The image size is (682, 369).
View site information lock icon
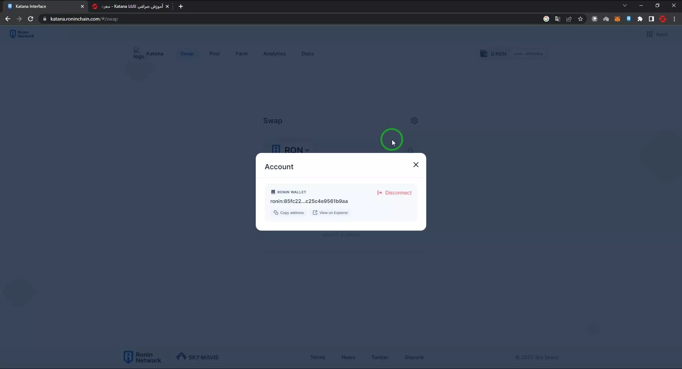[x=45, y=19]
